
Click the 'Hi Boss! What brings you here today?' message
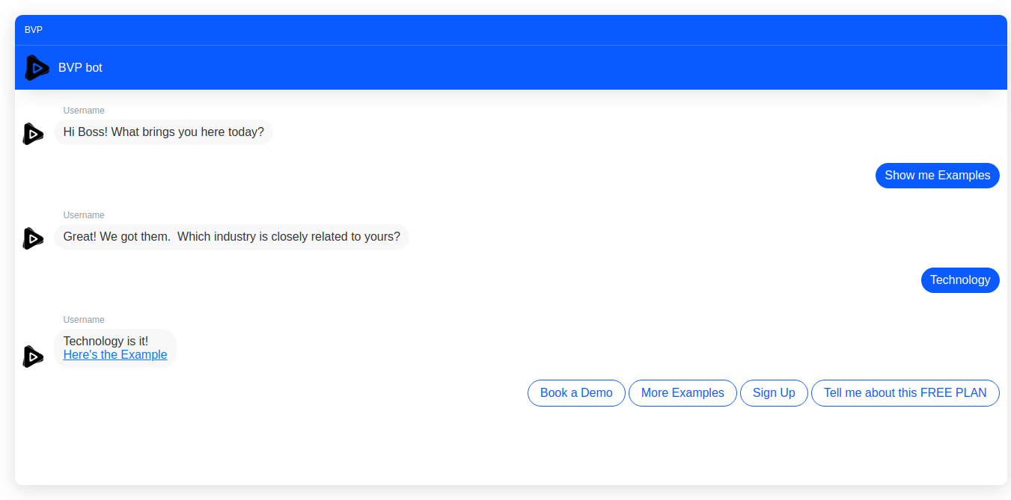pyautogui.click(x=163, y=132)
